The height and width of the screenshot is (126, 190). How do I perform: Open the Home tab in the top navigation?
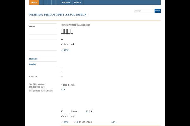[x=34, y=3]
